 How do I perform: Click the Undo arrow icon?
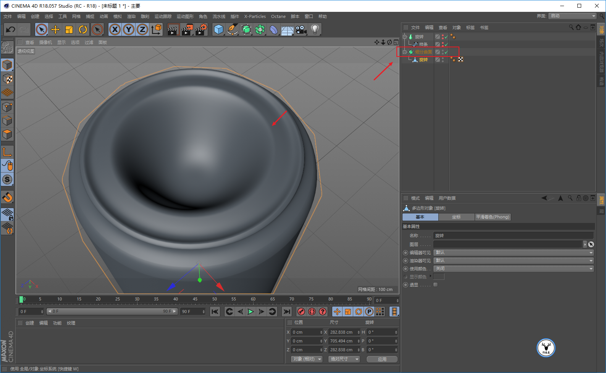(x=11, y=29)
